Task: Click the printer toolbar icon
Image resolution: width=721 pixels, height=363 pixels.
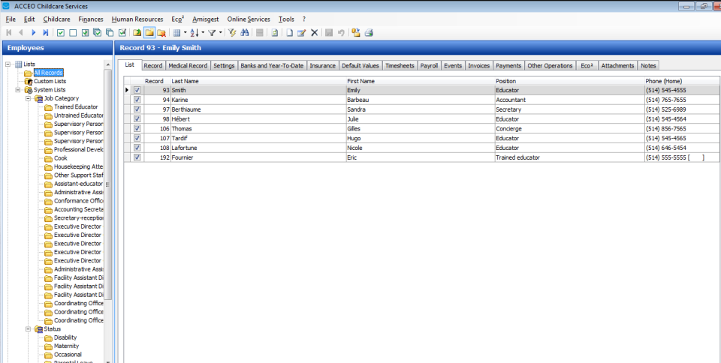Action: (368, 32)
